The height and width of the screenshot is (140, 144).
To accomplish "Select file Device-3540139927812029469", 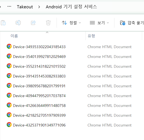I will [x=39, y=57].
